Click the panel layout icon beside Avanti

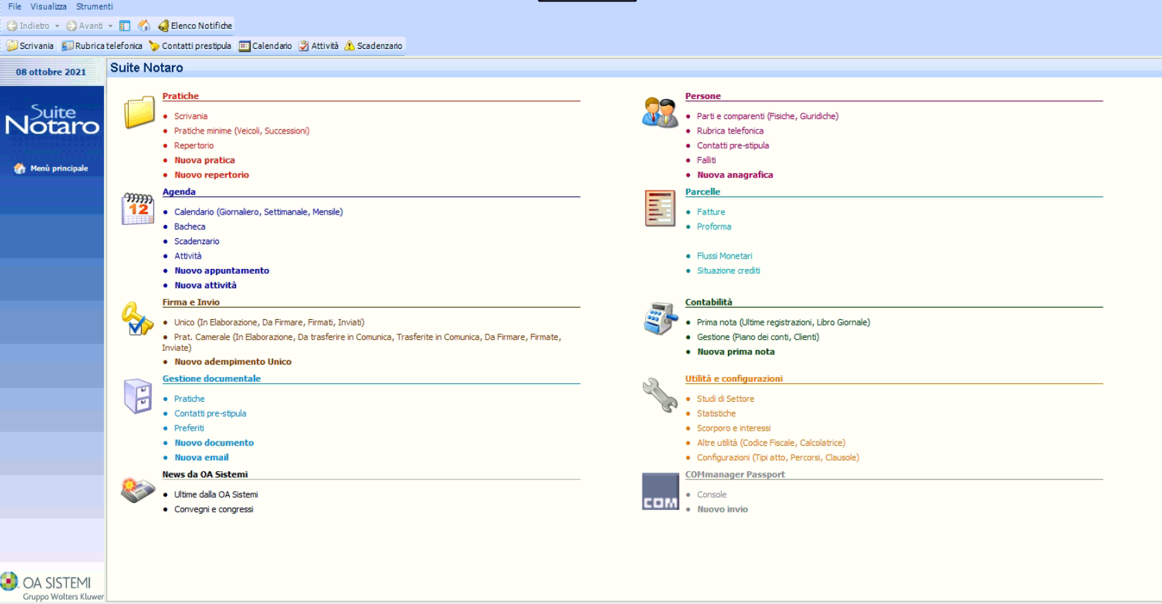pyautogui.click(x=125, y=25)
